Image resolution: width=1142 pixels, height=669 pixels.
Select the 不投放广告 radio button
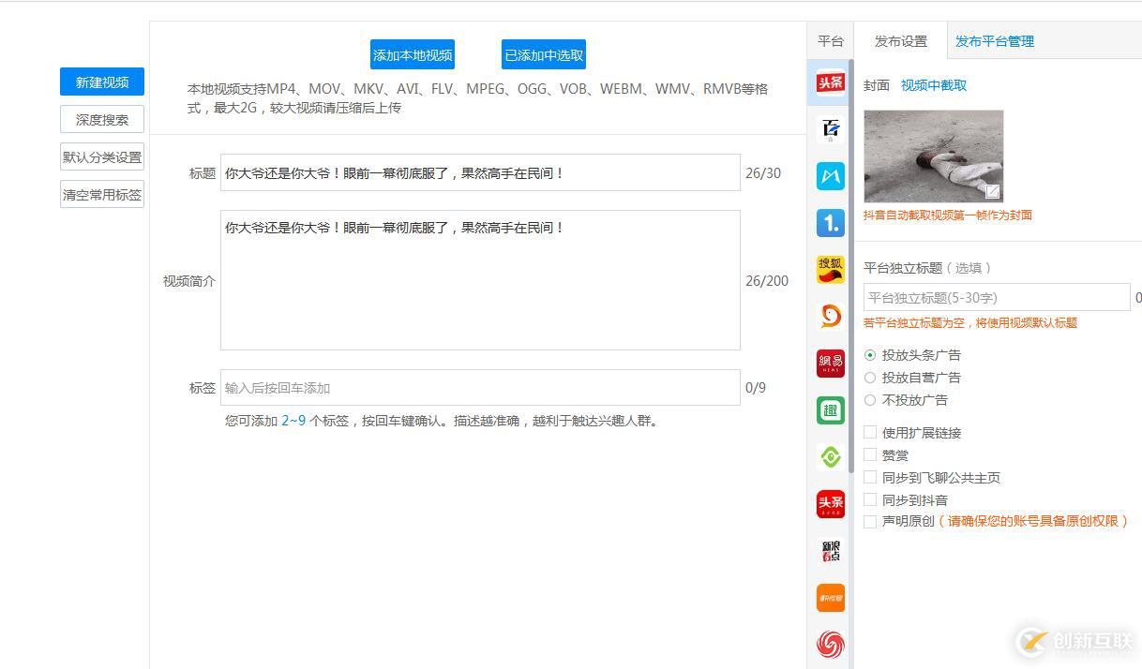(872, 399)
